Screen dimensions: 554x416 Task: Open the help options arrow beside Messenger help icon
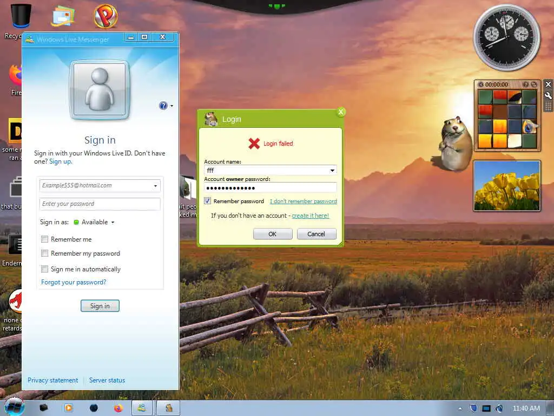(x=172, y=106)
